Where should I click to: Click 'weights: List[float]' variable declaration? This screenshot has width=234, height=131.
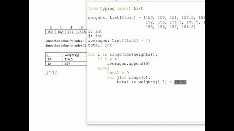[112, 18]
